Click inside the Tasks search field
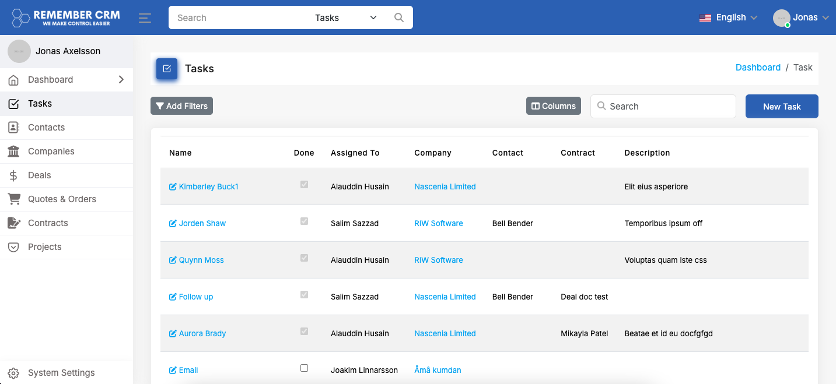The height and width of the screenshot is (384, 836). click(x=663, y=106)
